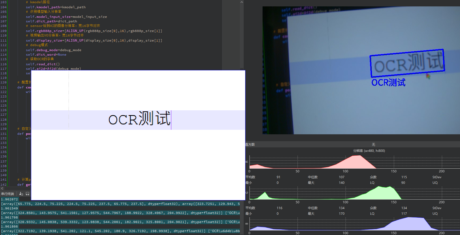Click the "串行终端" panel label
This screenshot has height=235, width=460.
7,194
